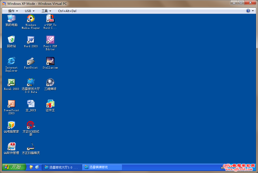Open the 我的电脑 (My Computer) desktop icon
The height and width of the screenshot is (173, 258).
[x=11, y=21]
